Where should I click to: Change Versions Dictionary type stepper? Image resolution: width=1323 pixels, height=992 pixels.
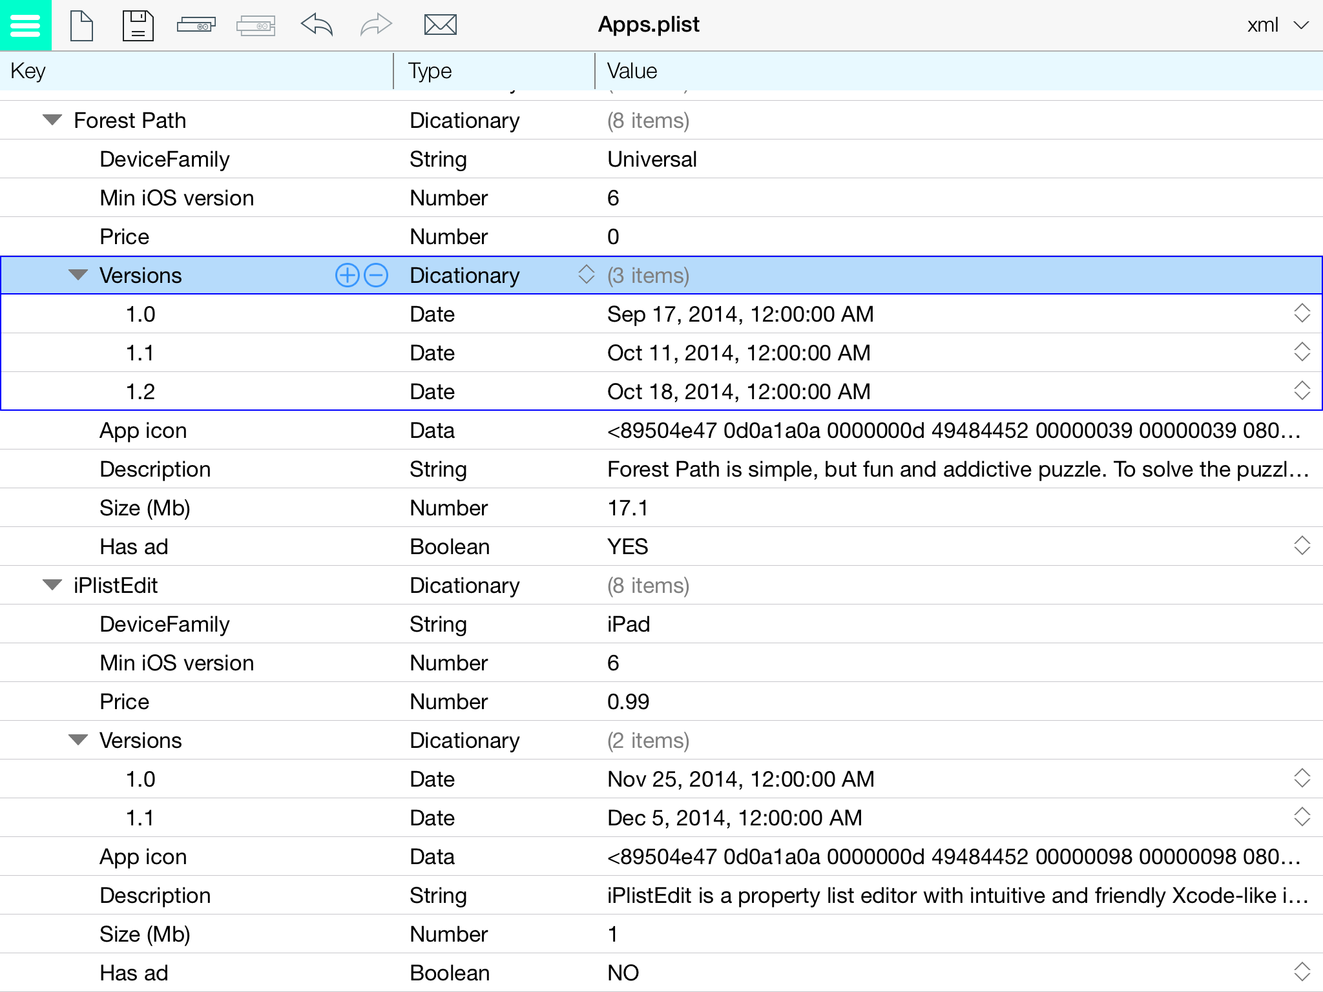(586, 274)
